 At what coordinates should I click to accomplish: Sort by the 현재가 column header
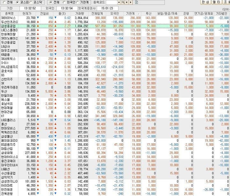pyautogui.click(x=27, y=14)
